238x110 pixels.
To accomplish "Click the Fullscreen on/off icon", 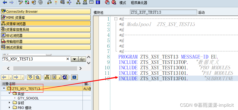I will [x=91, y=2].
